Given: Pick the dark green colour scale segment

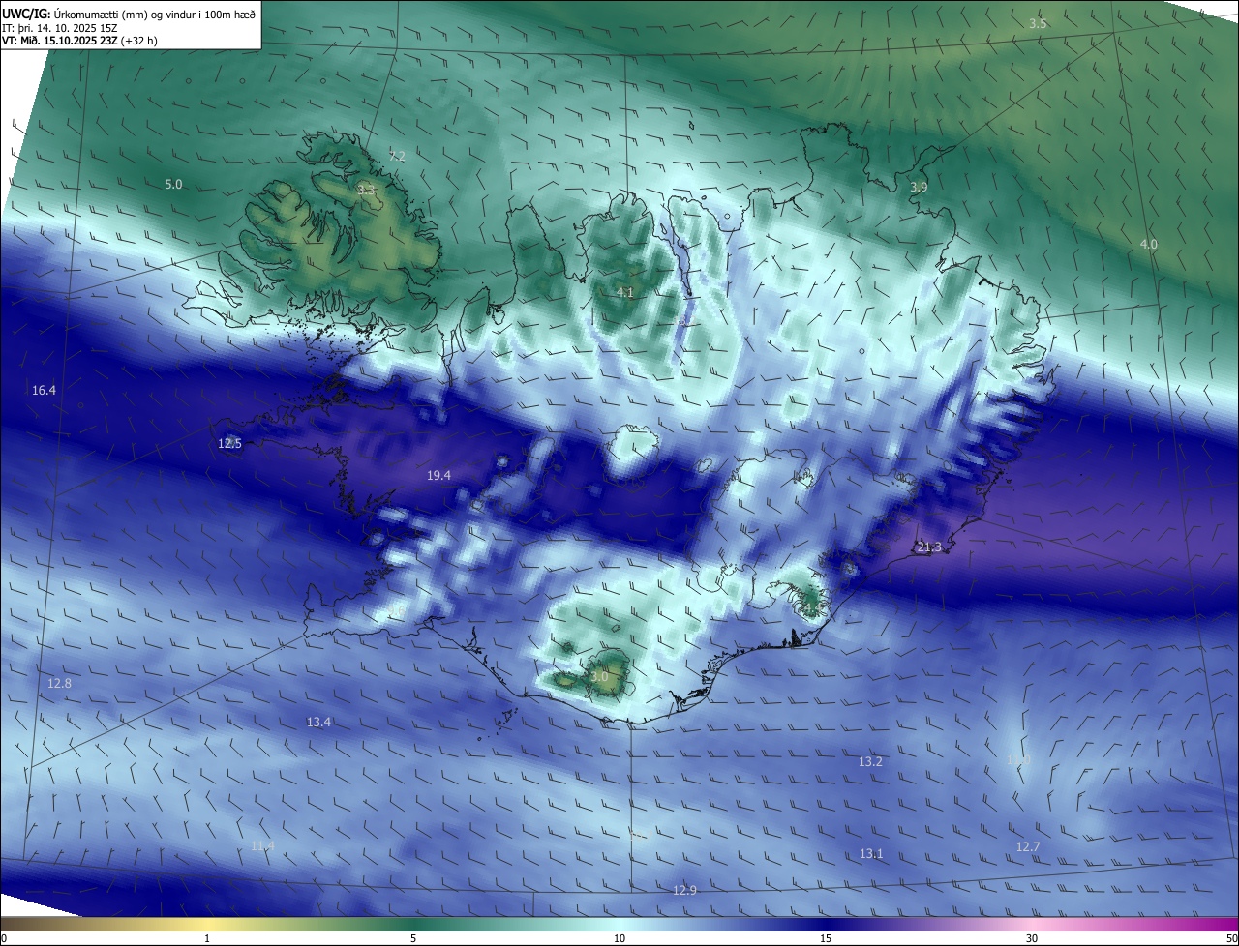Looking at the screenshot, I should 413,924.
